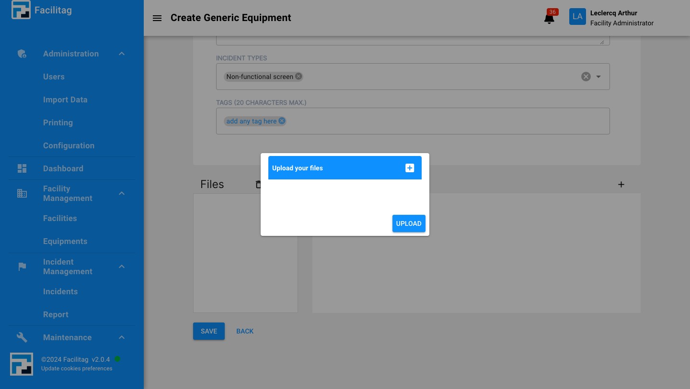Open the notifications bell with 36 alerts
This screenshot has width=690, height=389.
click(549, 17)
